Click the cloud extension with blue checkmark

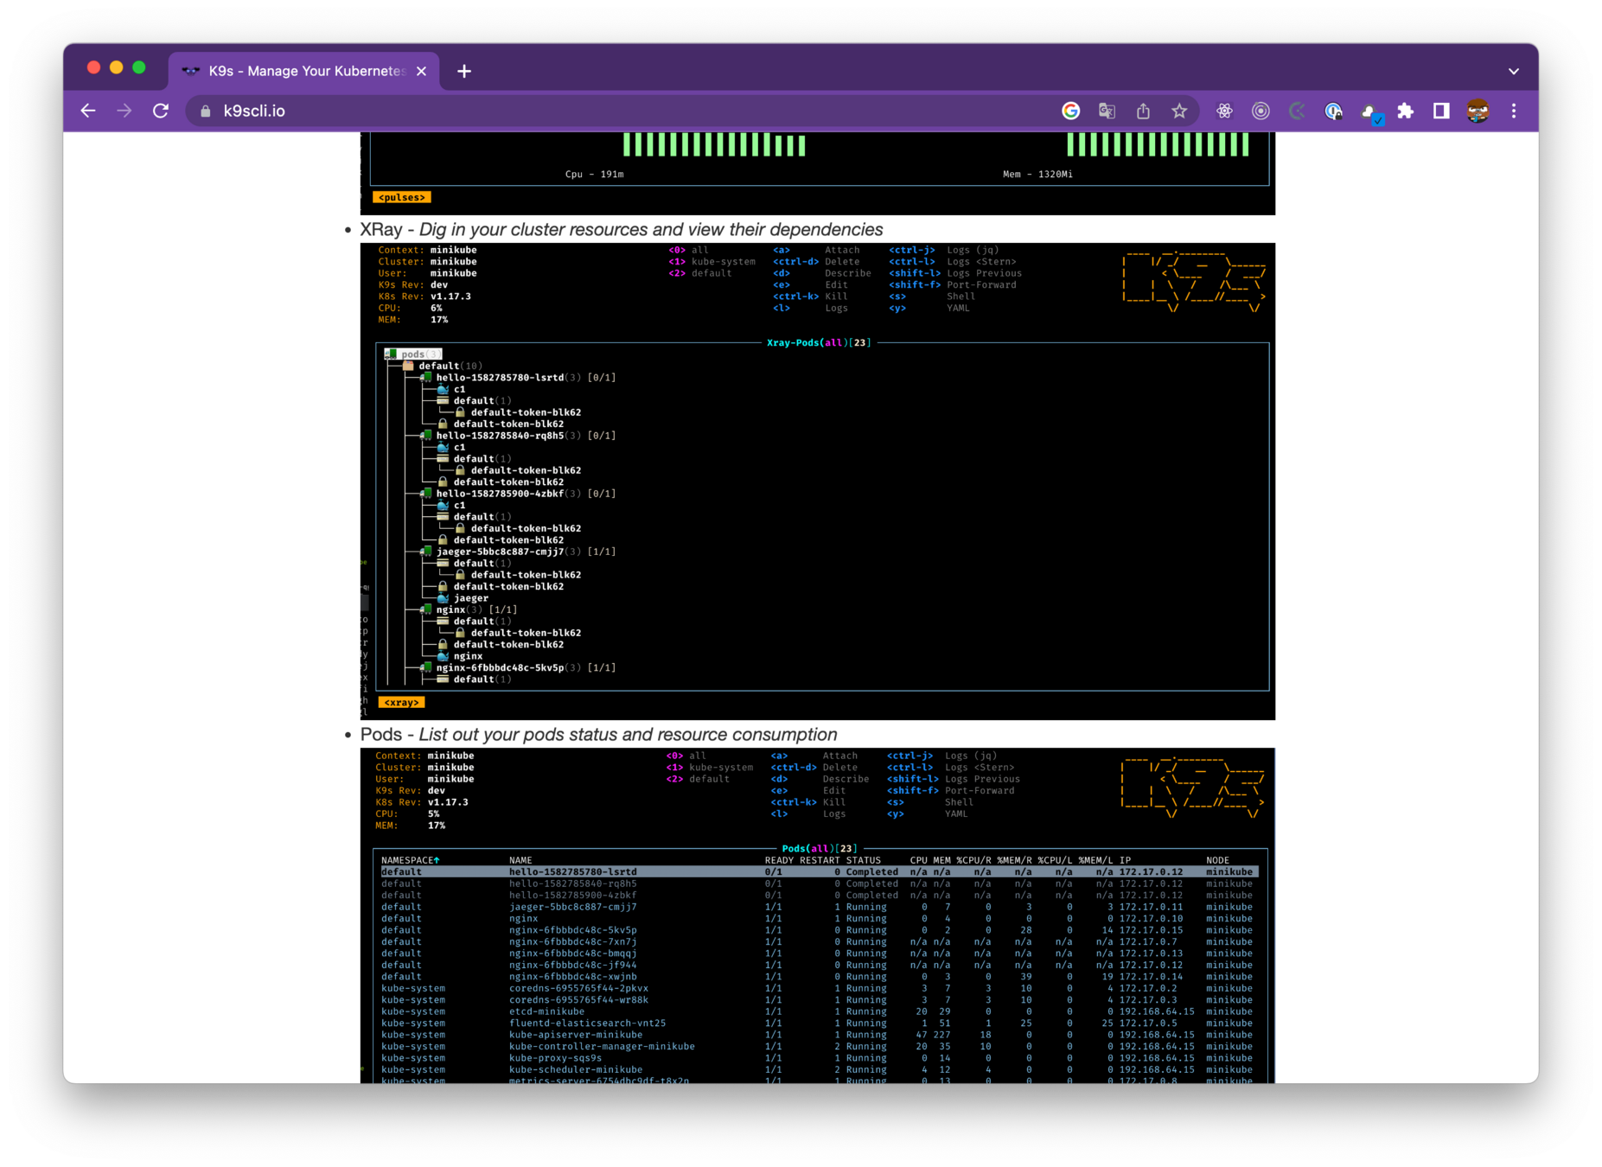(x=1370, y=112)
